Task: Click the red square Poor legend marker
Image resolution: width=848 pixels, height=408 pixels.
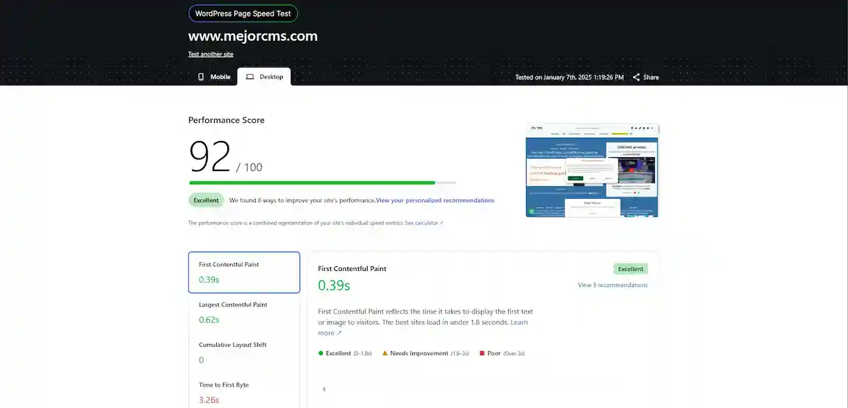Action: pyautogui.click(x=481, y=353)
